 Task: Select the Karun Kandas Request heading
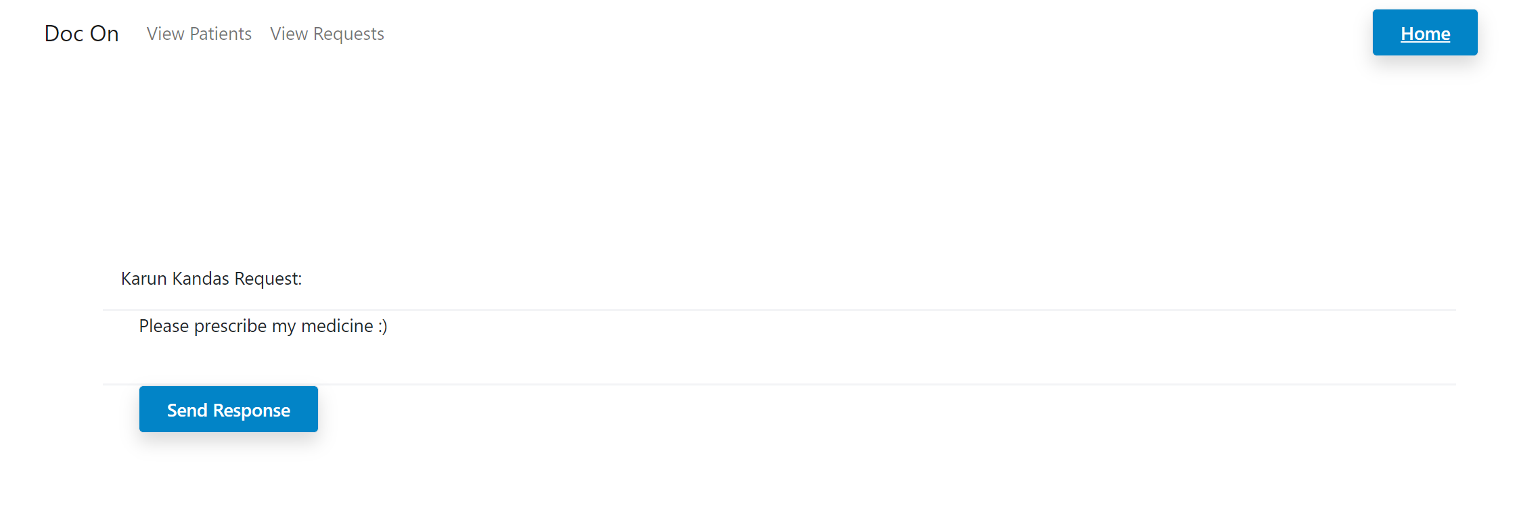tap(211, 279)
